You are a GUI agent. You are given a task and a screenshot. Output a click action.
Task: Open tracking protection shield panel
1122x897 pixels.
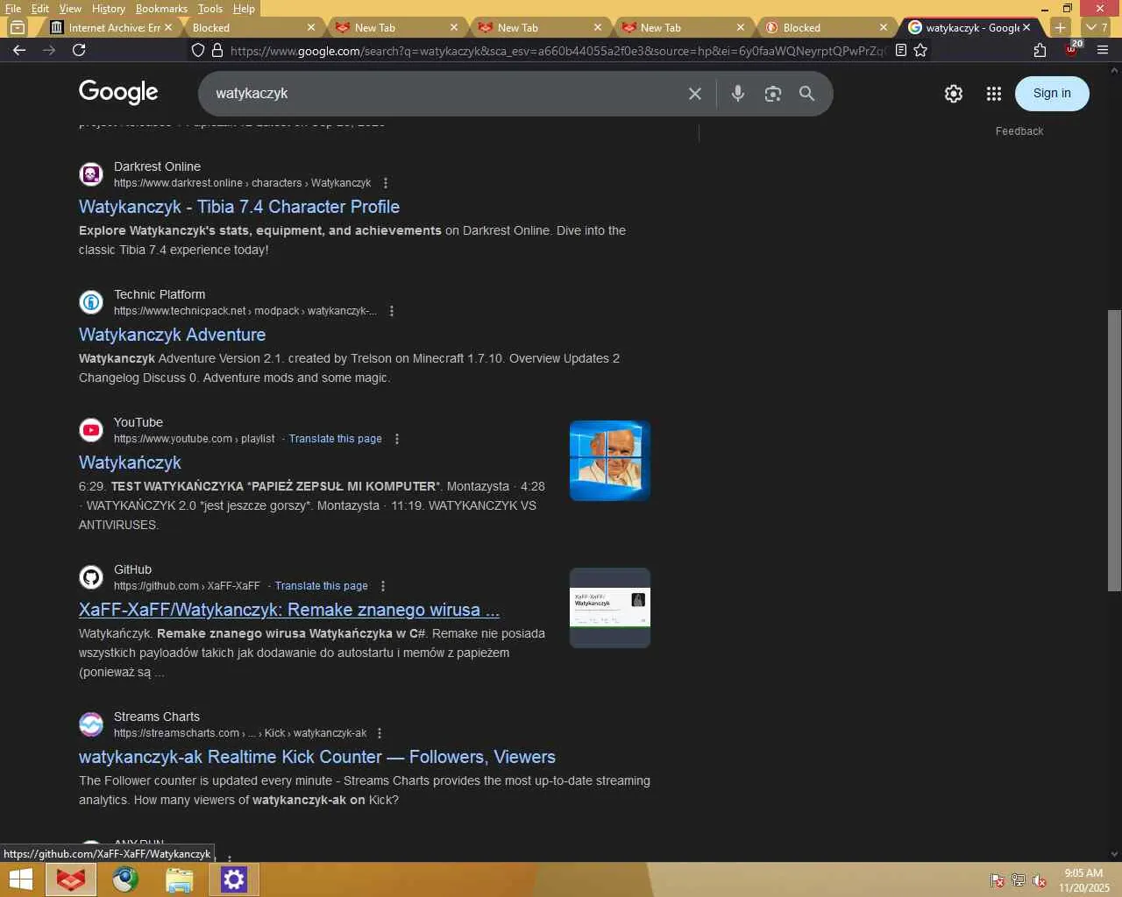[x=198, y=50]
